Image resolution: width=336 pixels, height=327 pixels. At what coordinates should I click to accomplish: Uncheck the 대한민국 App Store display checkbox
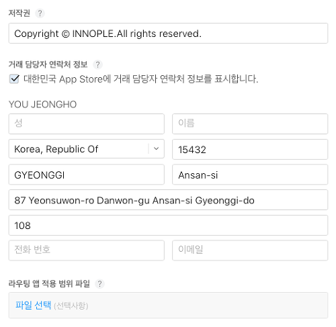tap(14, 79)
